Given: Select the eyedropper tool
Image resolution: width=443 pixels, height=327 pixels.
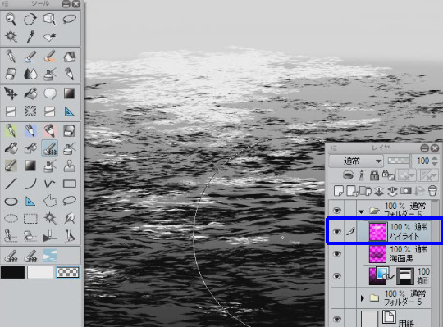Looking at the screenshot, I should click(x=30, y=37).
